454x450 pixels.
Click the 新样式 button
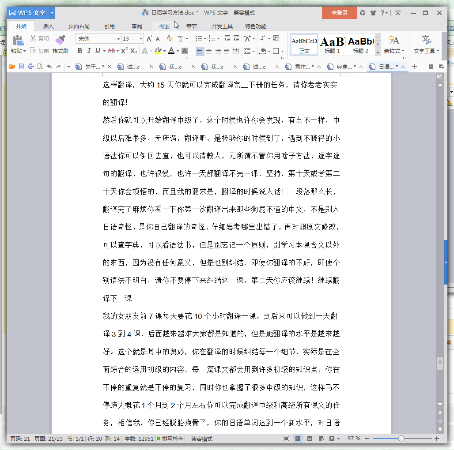(394, 45)
